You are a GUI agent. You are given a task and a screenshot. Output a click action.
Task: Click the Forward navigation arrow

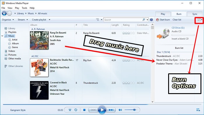coord(10,13)
